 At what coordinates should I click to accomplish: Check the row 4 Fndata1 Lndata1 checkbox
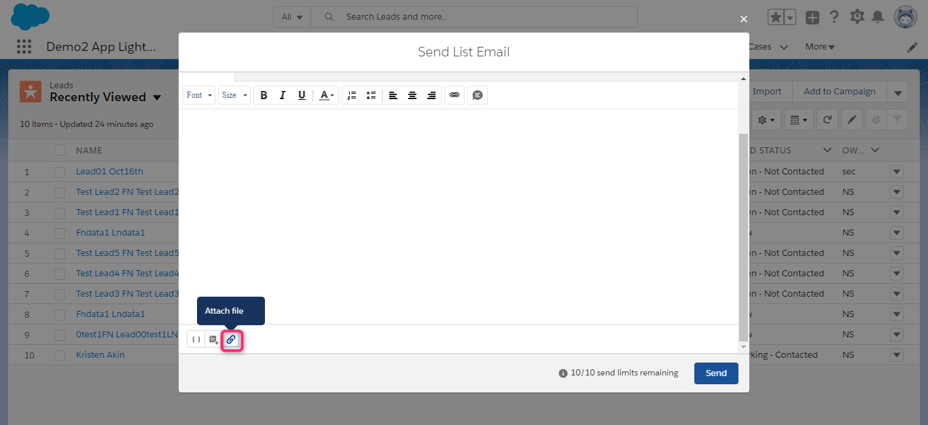tap(60, 233)
